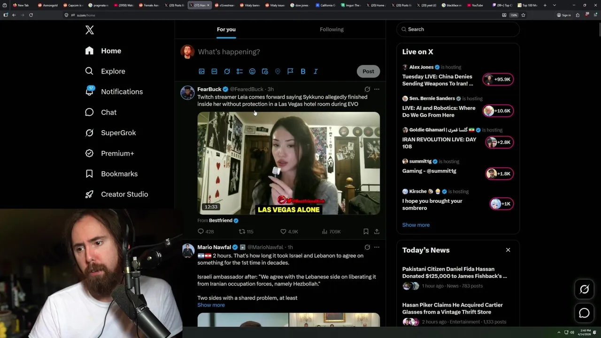Share FearBuck's post
The width and height of the screenshot is (601, 338).
(377, 231)
